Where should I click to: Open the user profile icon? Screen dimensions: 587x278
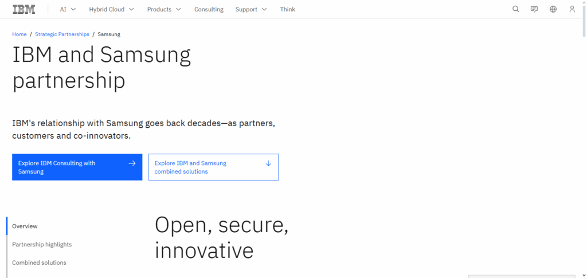click(x=572, y=9)
